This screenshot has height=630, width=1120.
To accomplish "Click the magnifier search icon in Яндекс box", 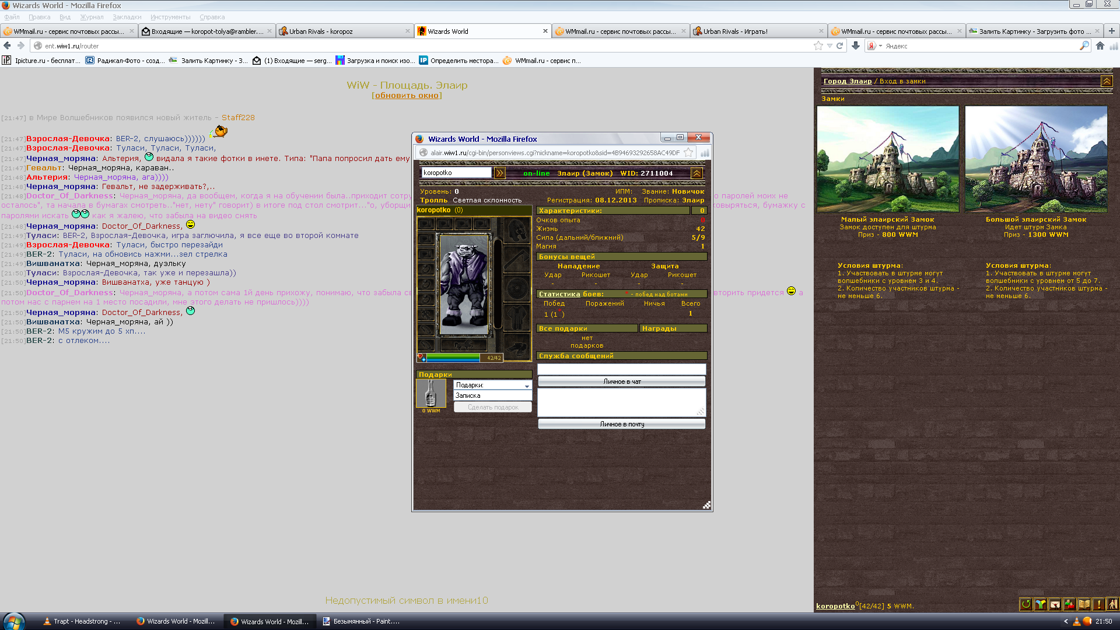I will coord(1084,45).
